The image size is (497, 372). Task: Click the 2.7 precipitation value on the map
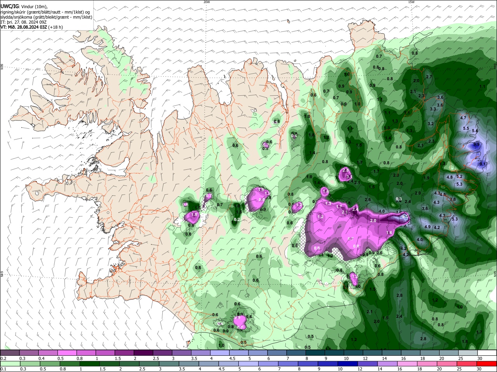[x=429, y=77]
